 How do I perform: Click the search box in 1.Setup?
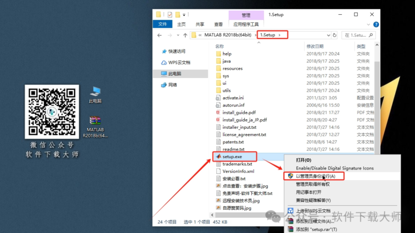[x=359, y=35]
